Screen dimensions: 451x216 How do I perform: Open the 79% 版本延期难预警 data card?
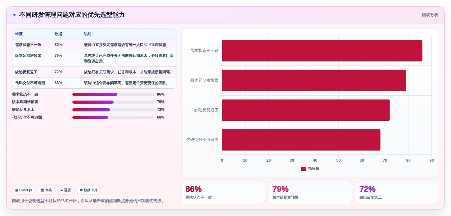click(x=310, y=192)
